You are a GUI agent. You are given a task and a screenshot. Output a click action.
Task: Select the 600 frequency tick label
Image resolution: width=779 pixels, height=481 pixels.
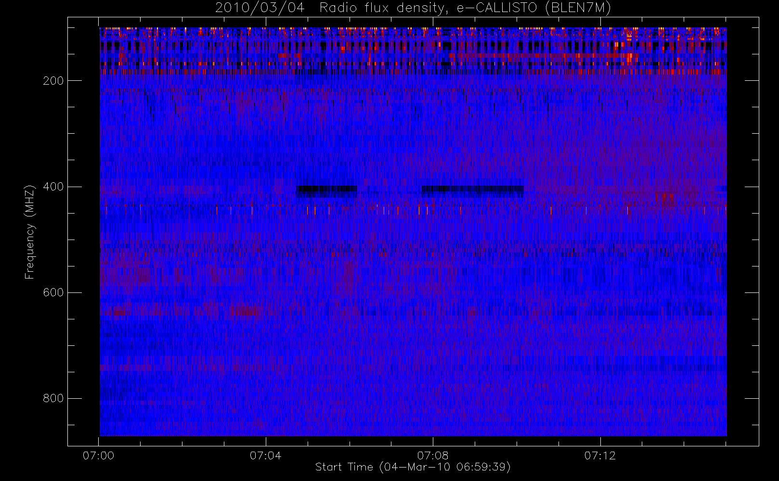coord(53,292)
